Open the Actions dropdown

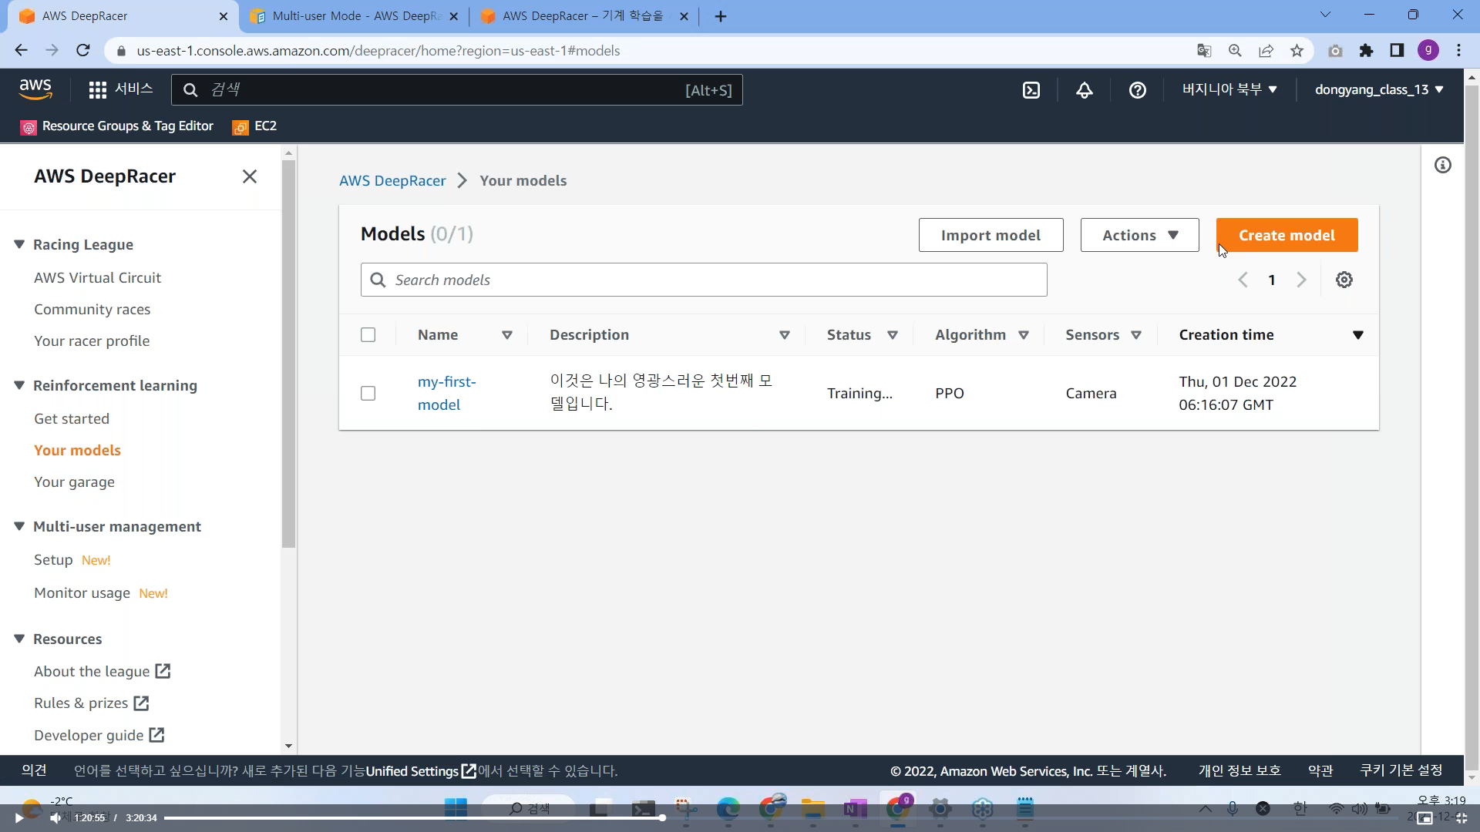click(1139, 235)
